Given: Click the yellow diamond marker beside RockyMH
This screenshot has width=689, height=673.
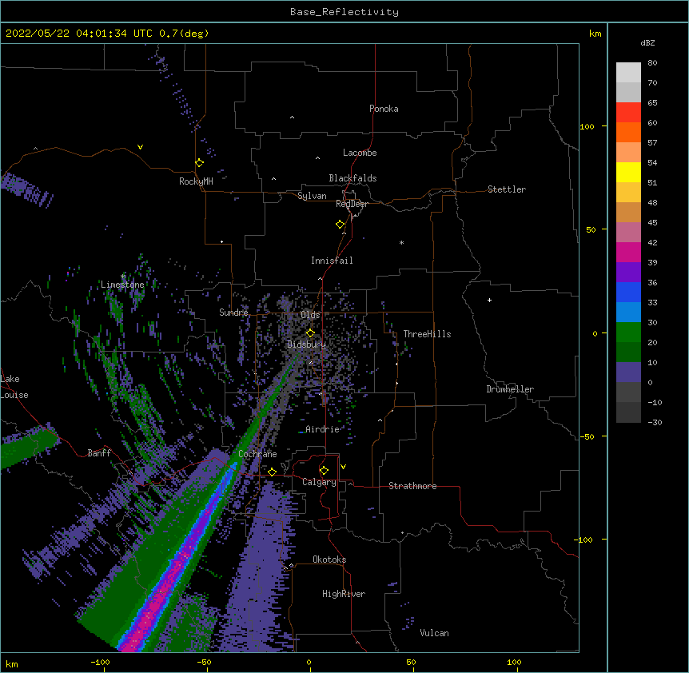Looking at the screenshot, I should 200,163.
